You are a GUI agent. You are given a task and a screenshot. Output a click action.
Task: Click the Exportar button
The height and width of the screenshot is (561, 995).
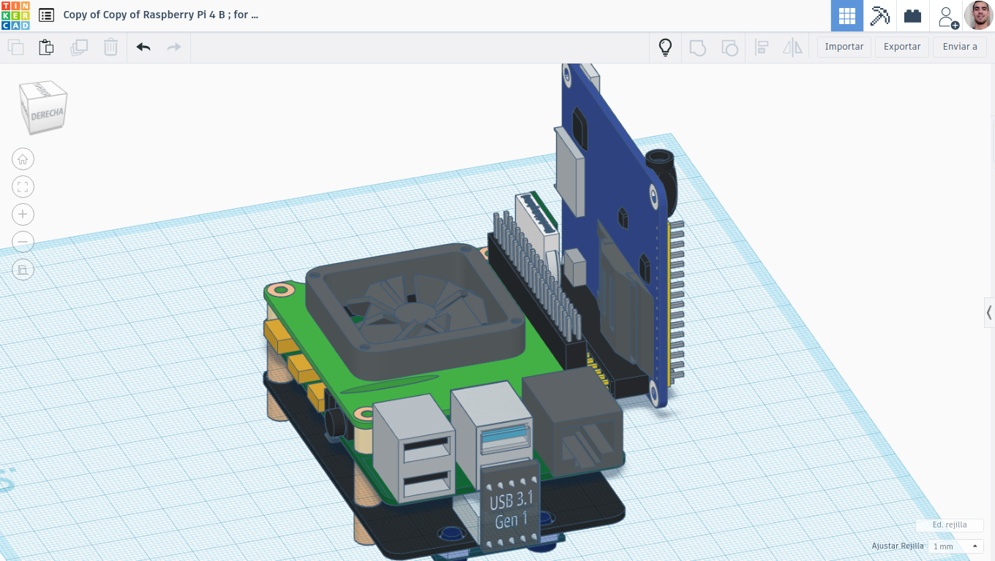pyautogui.click(x=902, y=47)
